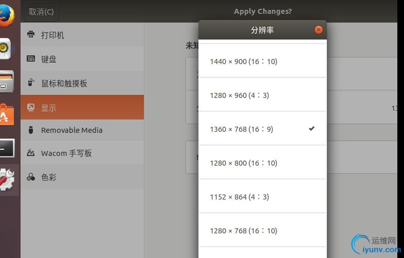Open the 打印机 settings panel
Screen dimensions: 404x258
tap(82, 35)
